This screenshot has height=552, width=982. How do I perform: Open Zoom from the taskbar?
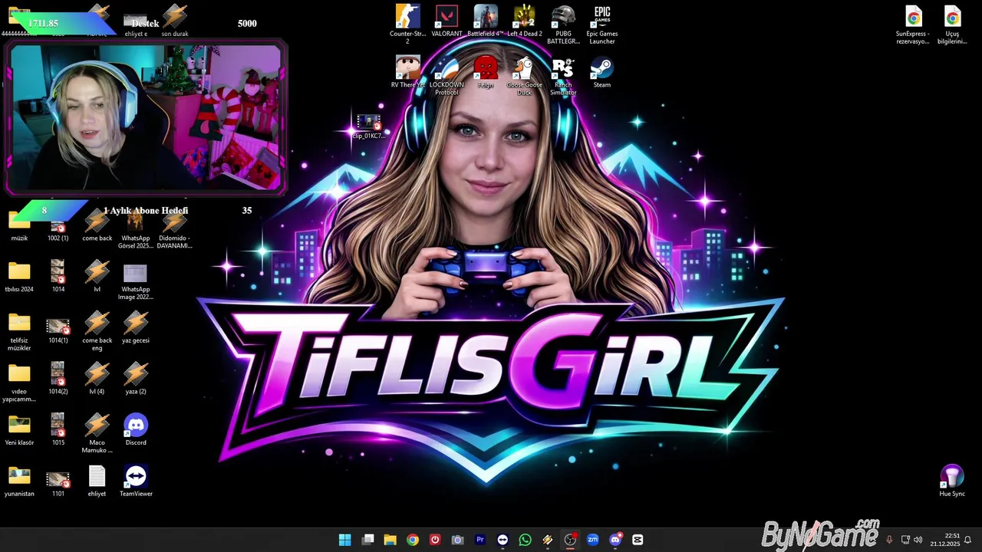pos(592,540)
